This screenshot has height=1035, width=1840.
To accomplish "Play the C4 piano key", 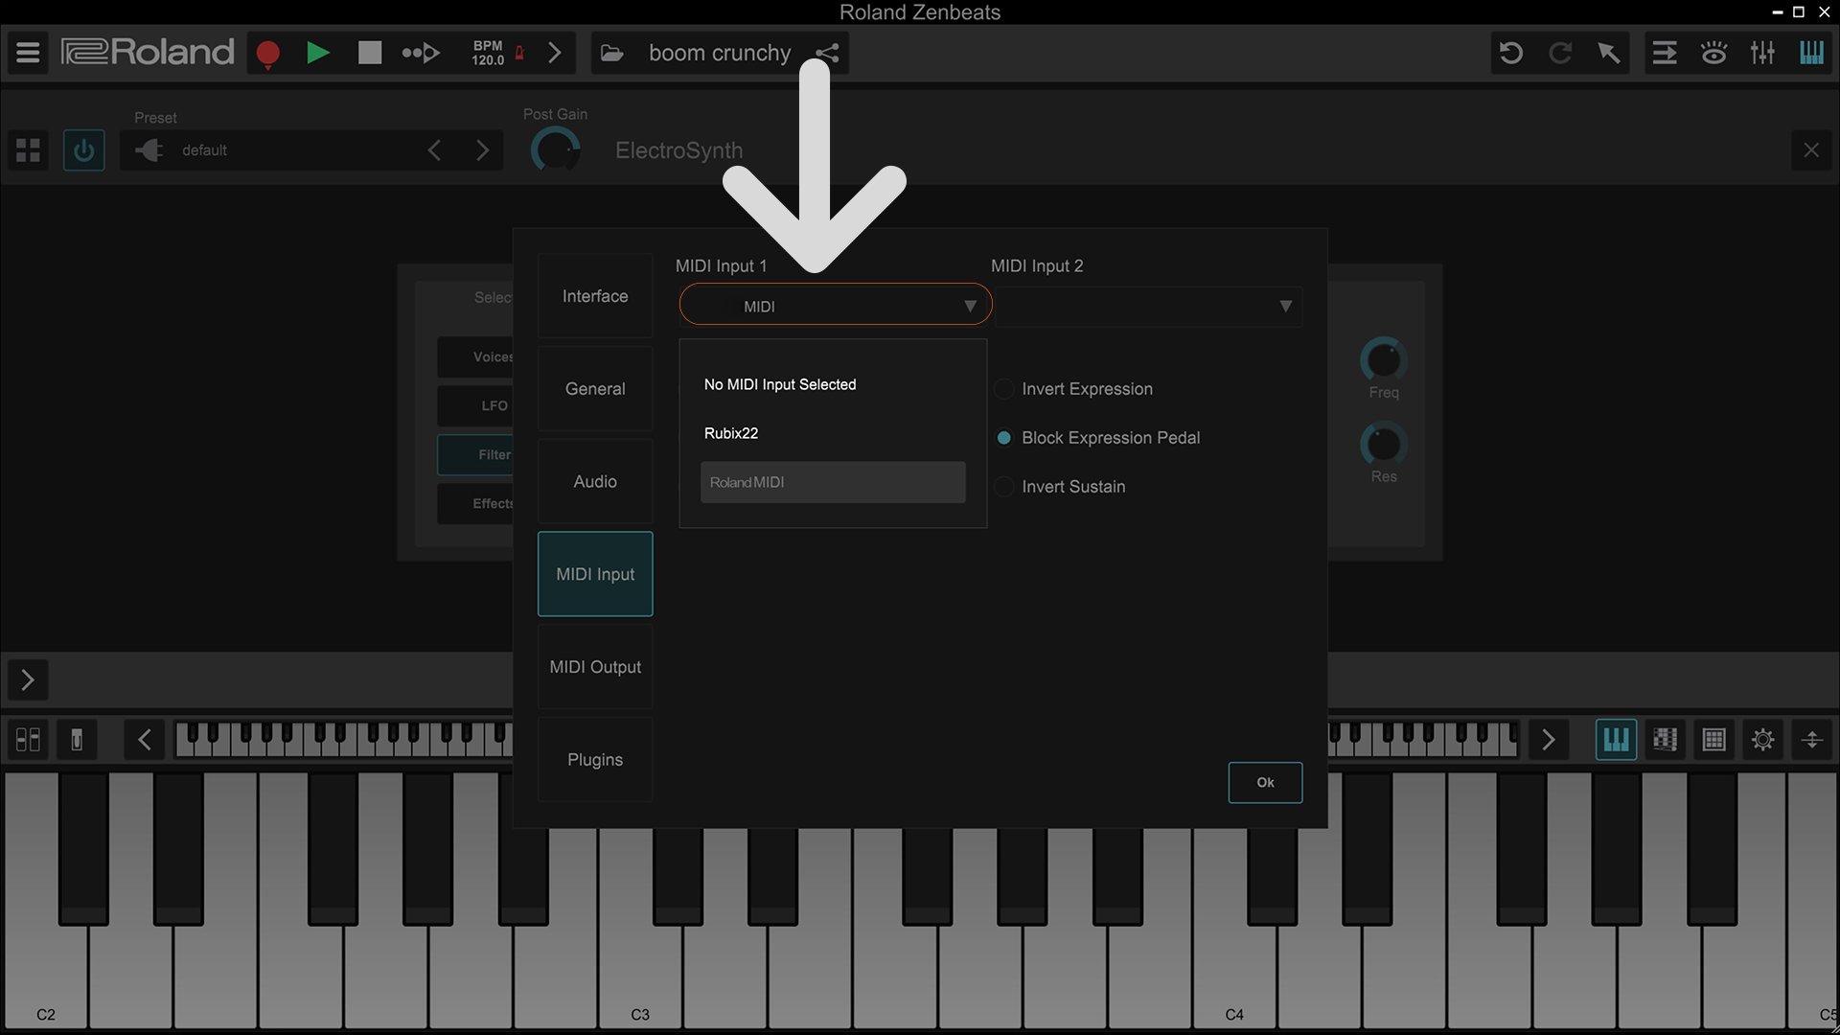I will [x=1234, y=977].
